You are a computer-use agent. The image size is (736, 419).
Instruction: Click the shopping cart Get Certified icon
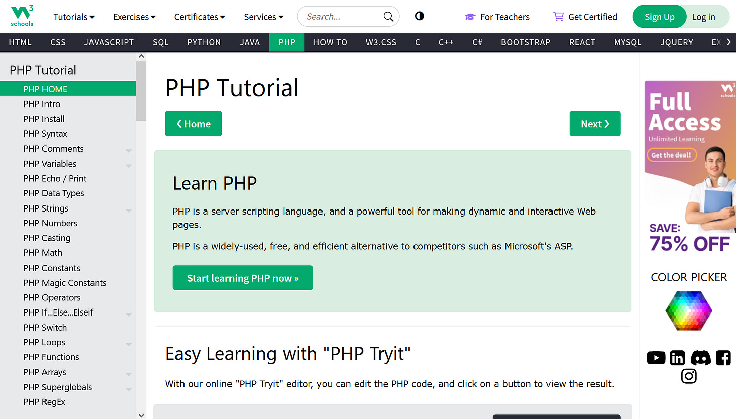pyautogui.click(x=558, y=17)
